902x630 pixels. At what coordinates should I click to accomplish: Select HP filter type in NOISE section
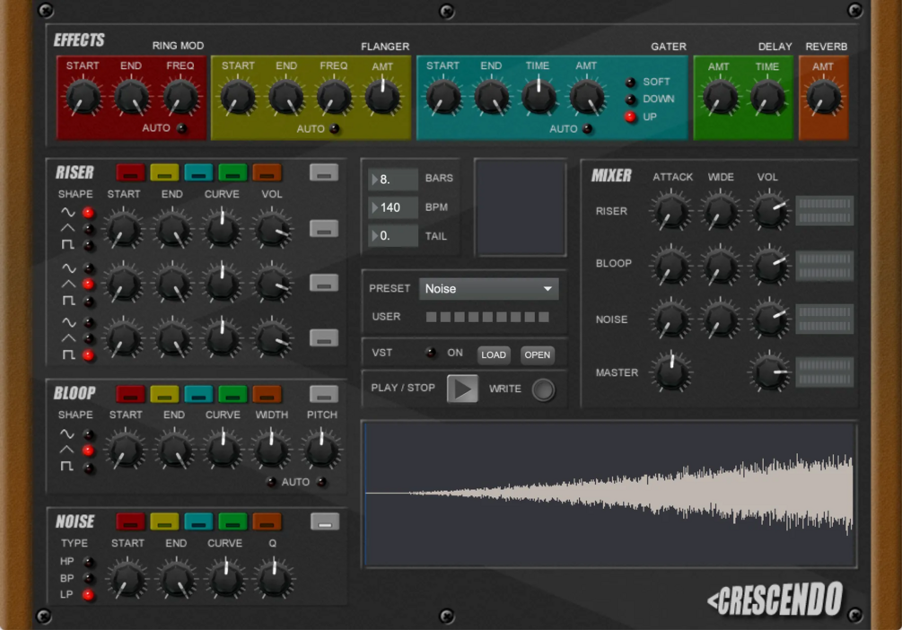pyautogui.click(x=88, y=562)
